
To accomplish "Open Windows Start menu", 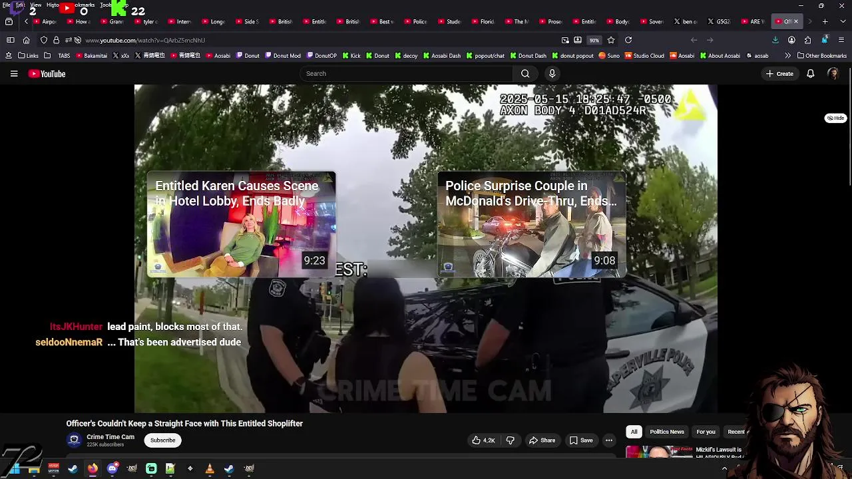I will click(x=15, y=468).
